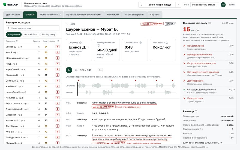Image resolution: width=240 pixels, height=150 pixels.
Task: Change playback speed 1× button
Action: click(x=100, y=70)
